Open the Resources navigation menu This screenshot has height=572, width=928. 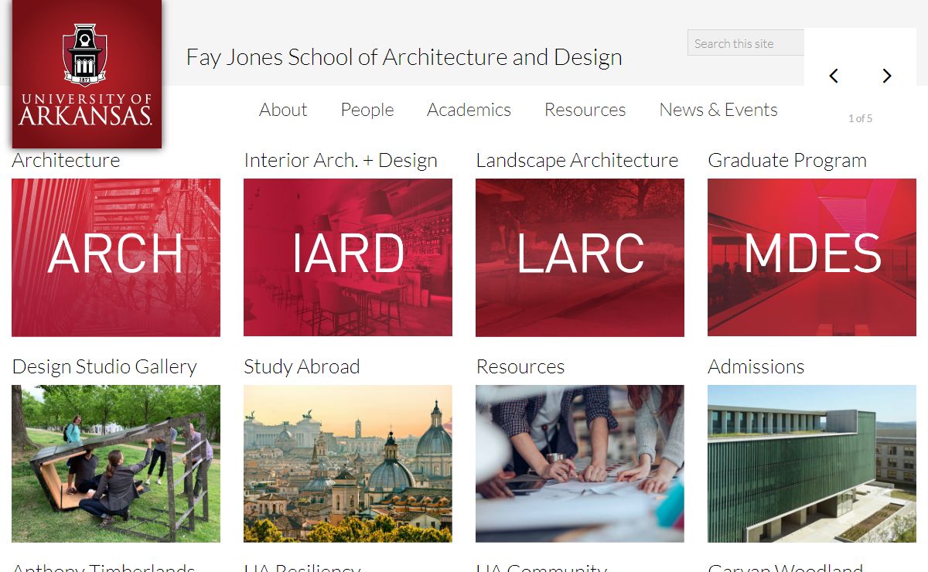click(585, 110)
